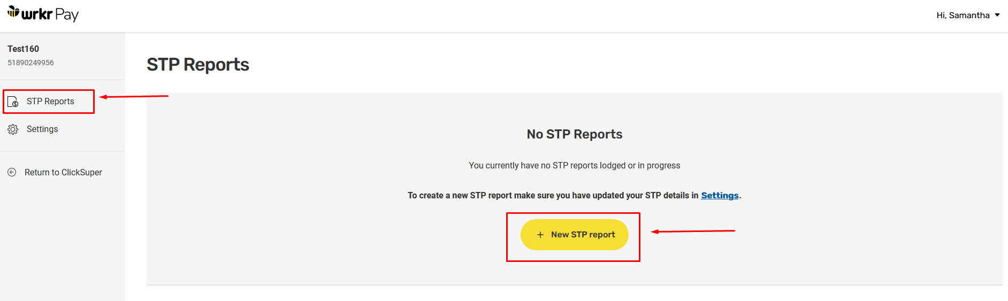Viewport: 1008px width, 301px height.
Task: Click the No STP Reports heading
Action: tap(575, 134)
